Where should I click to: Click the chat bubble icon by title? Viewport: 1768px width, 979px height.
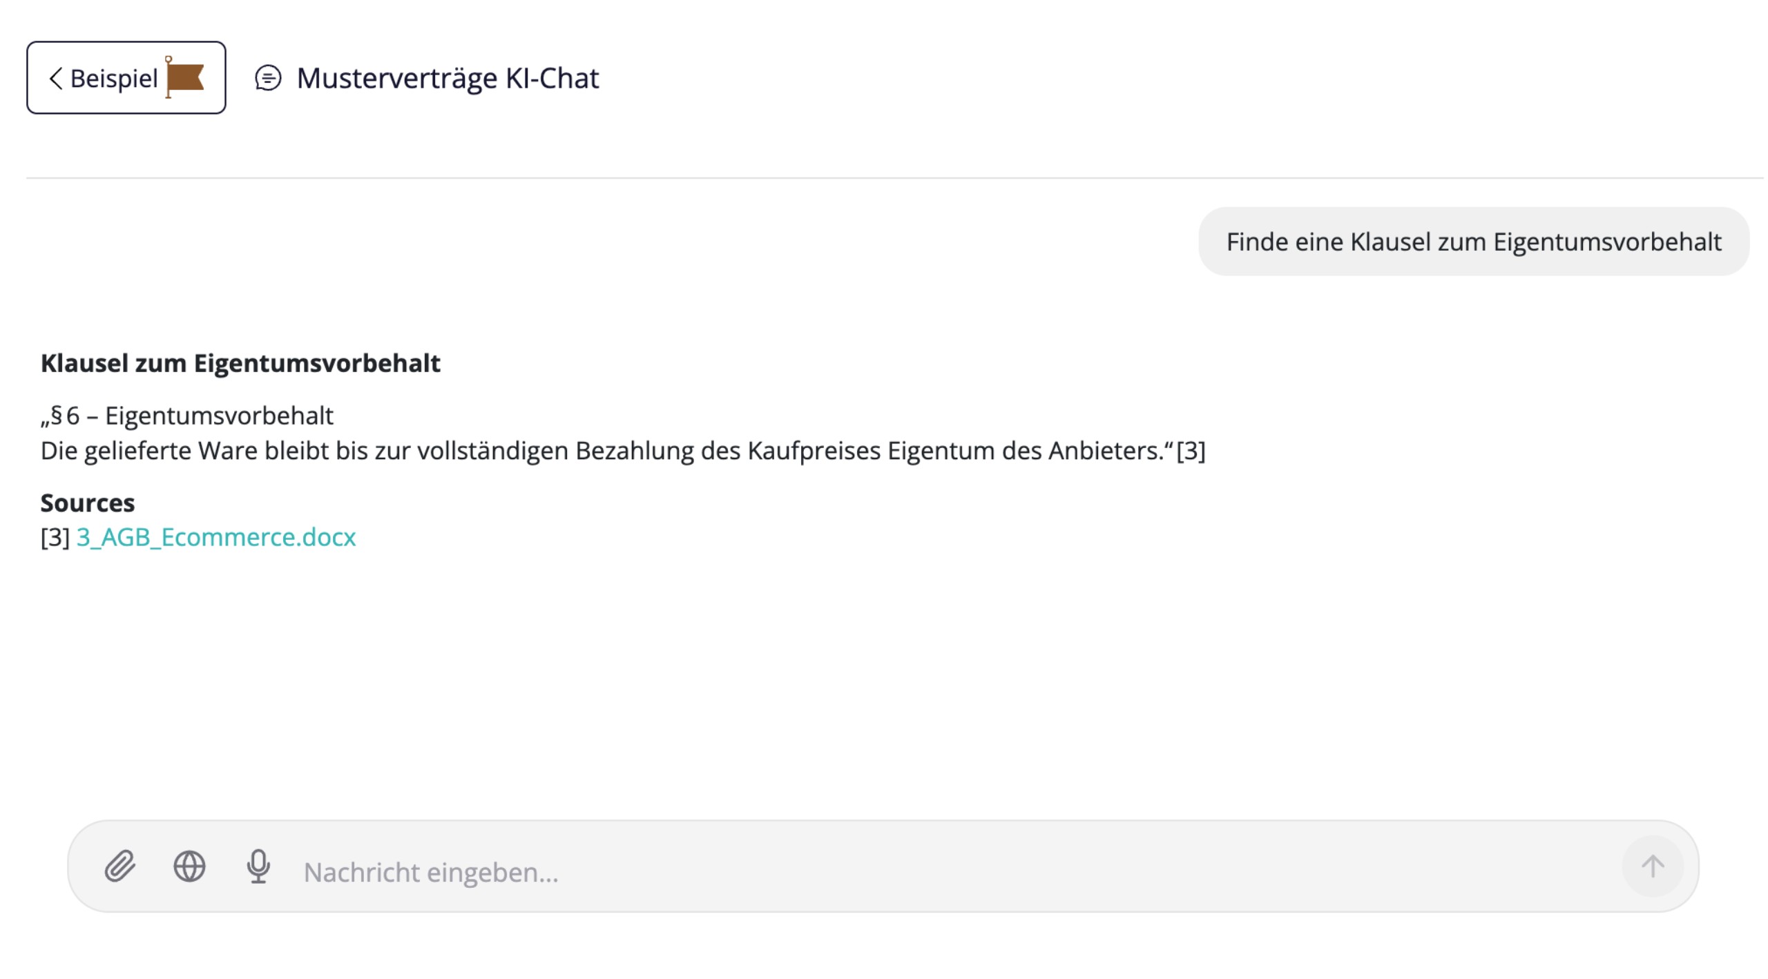click(268, 78)
